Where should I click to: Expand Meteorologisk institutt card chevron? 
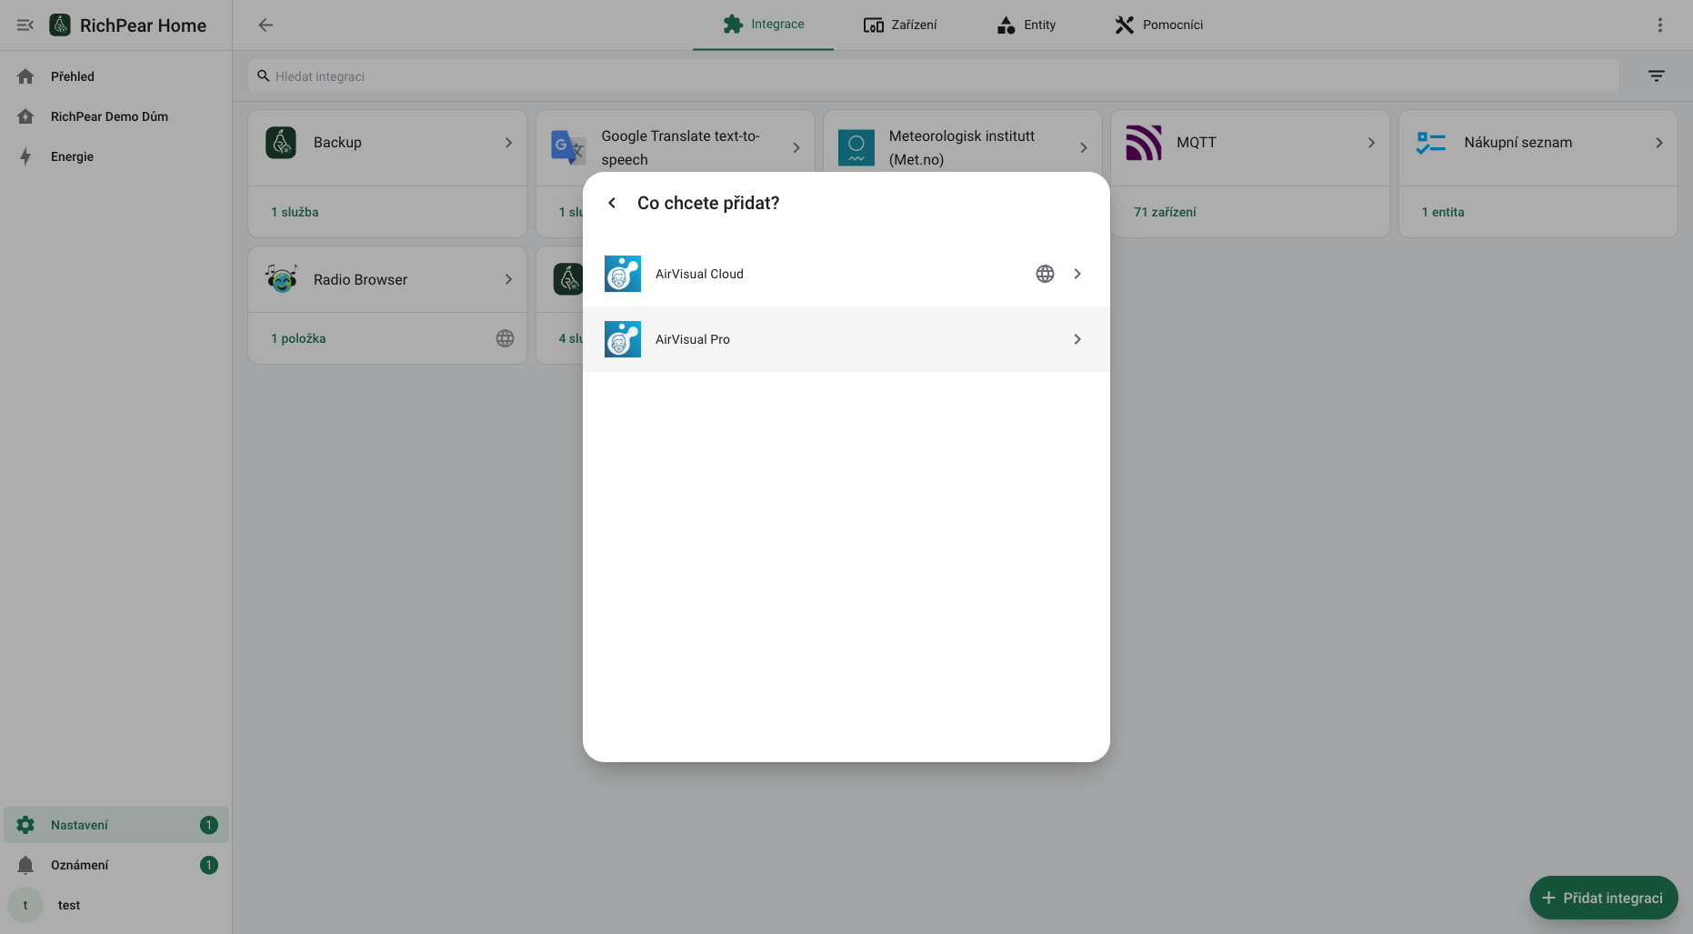click(1084, 147)
